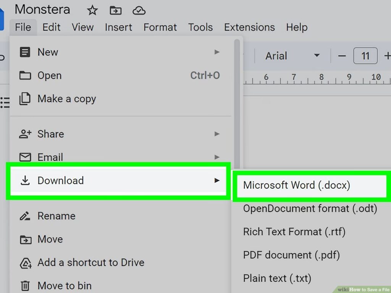The height and width of the screenshot is (293, 391).
Task: Click the Rename pencil icon
Action: 25,216
